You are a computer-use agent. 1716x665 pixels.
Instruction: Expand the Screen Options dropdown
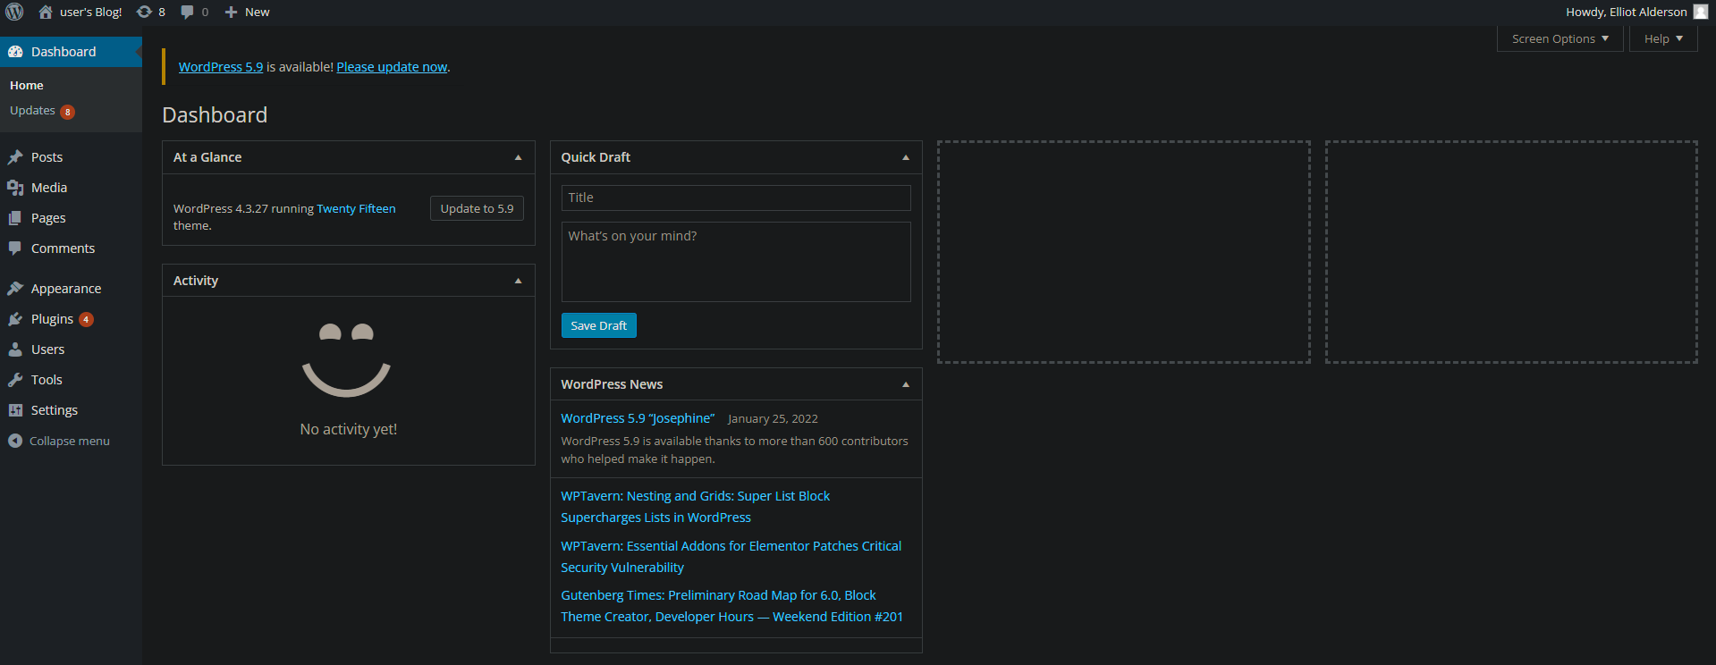point(1560,38)
